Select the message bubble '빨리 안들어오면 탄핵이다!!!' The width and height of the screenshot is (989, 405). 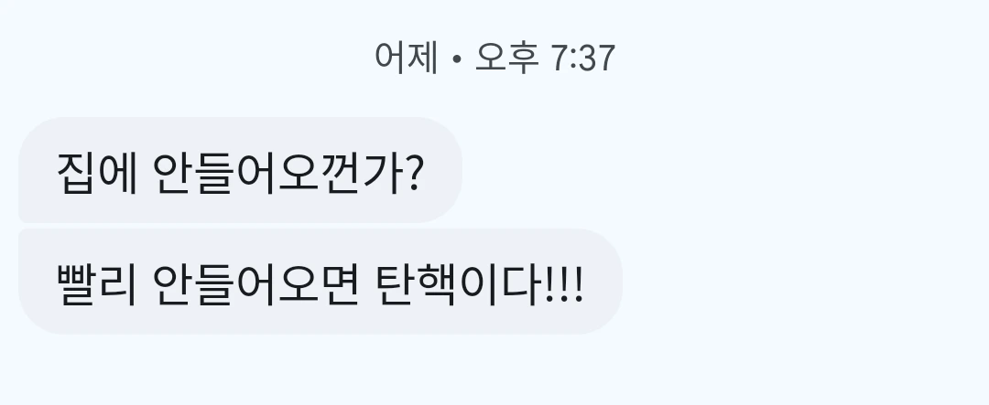click(x=321, y=282)
